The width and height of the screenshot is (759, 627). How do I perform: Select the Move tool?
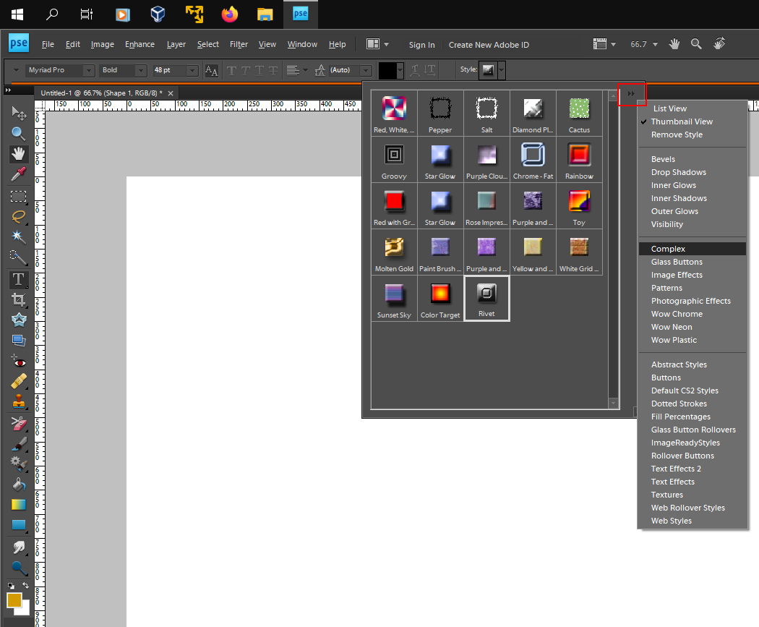pos(18,114)
